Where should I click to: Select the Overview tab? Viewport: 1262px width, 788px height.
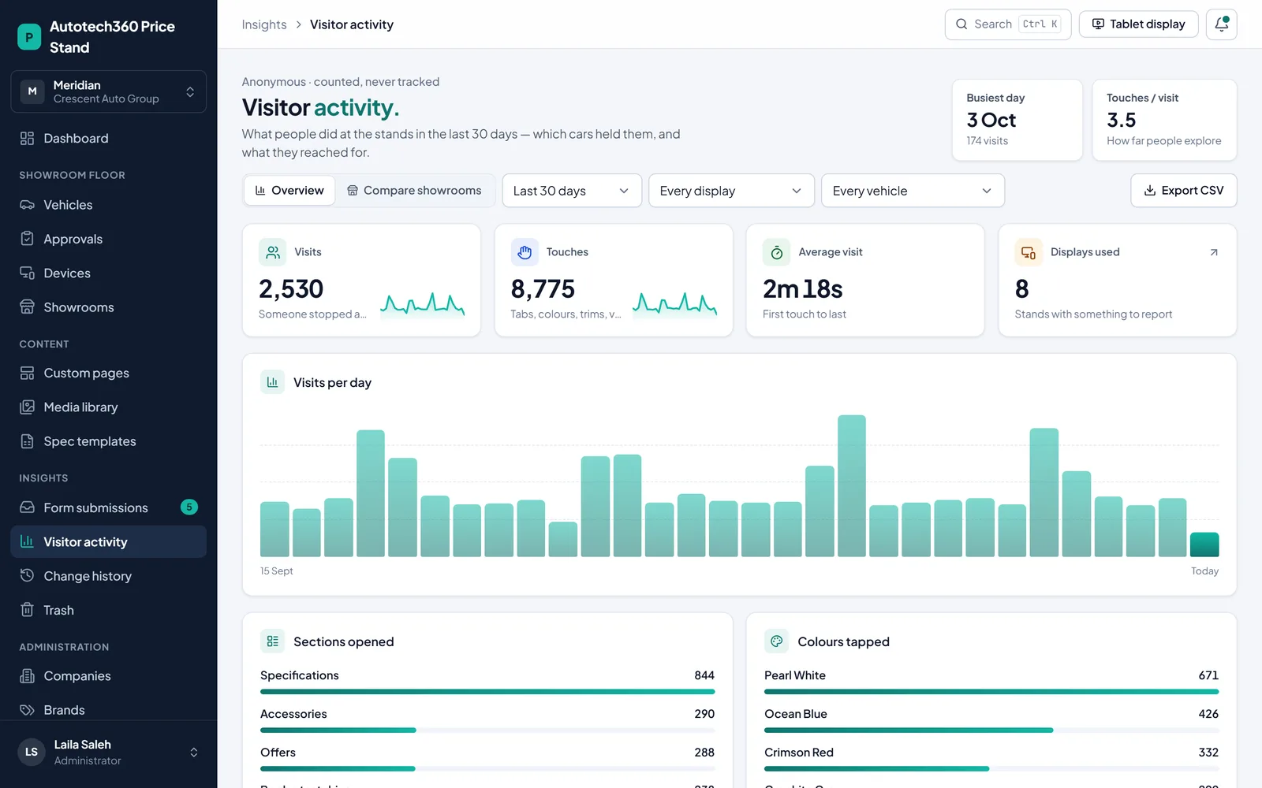pos(289,191)
